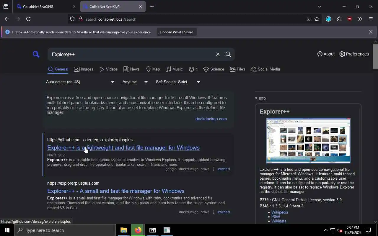Viewport: 378px width, 236px height.
Task: Close the active CollabNet SearXNG tab
Action: pos(140,6)
